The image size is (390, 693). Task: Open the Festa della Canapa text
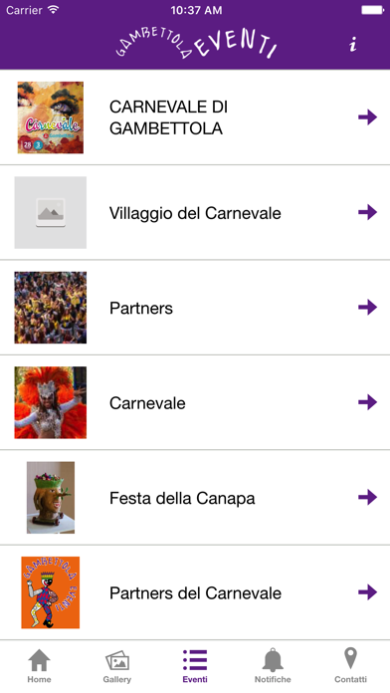(182, 498)
